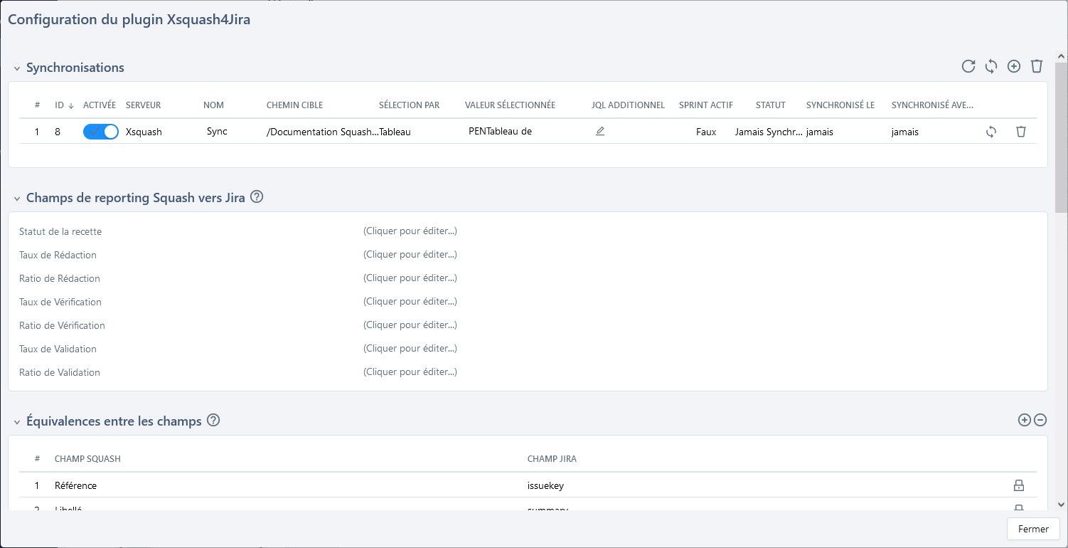Screen dimensions: 1068x548
Task: Edit the Taux de Rédaction reporting field
Action: [x=410, y=254]
